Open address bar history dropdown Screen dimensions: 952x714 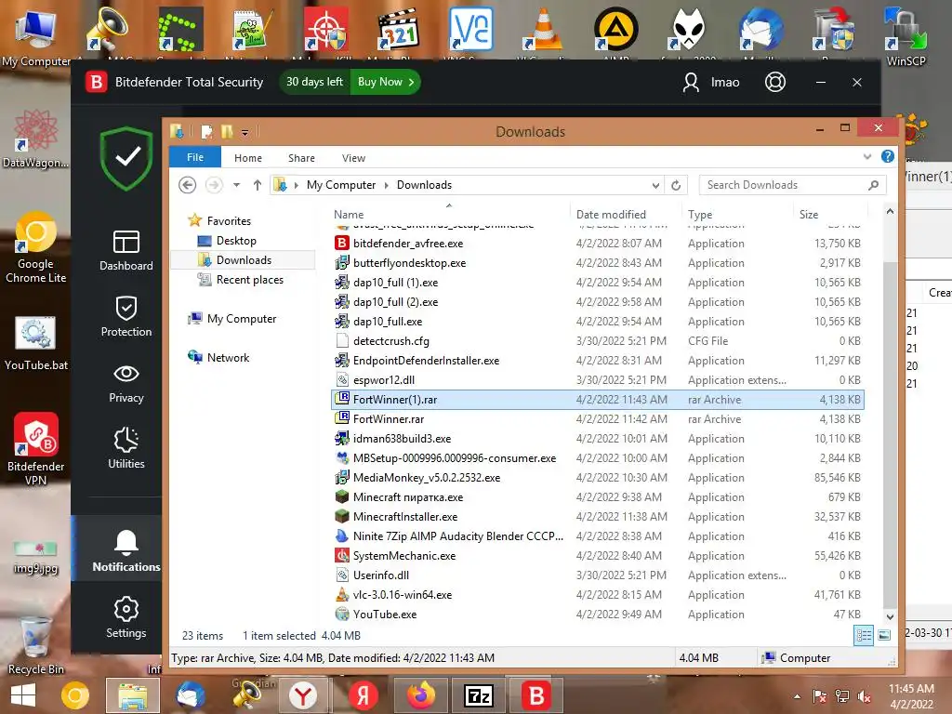[655, 185]
